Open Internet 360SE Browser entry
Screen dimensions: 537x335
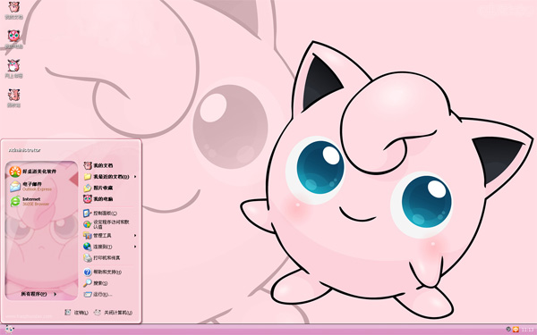coord(30,201)
